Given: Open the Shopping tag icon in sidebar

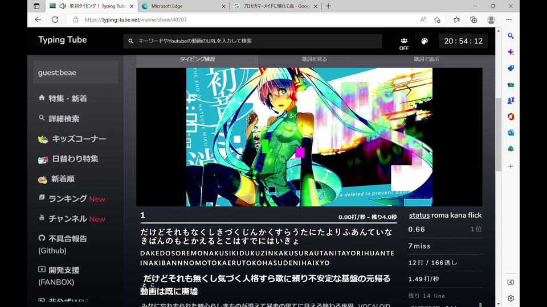Looking at the screenshot, I should click(x=511, y=68).
